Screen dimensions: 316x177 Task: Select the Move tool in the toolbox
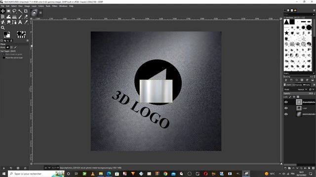coord(3,11)
